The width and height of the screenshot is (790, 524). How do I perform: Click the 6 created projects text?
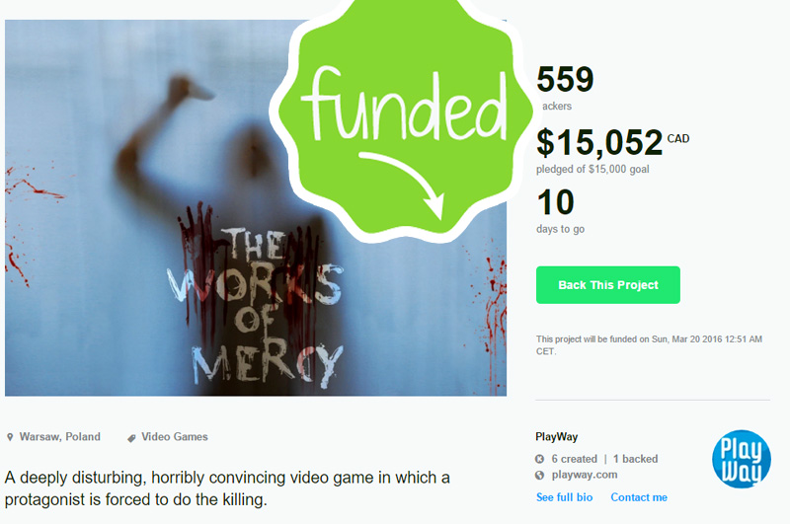point(574,459)
